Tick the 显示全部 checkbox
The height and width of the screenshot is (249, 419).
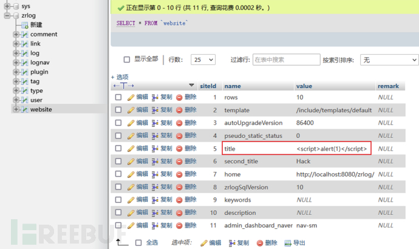[x=127, y=60]
